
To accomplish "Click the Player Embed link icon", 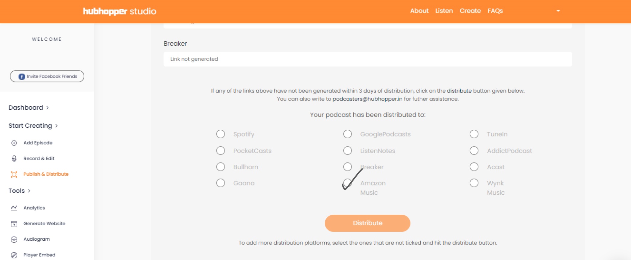I will coord(14,255).
